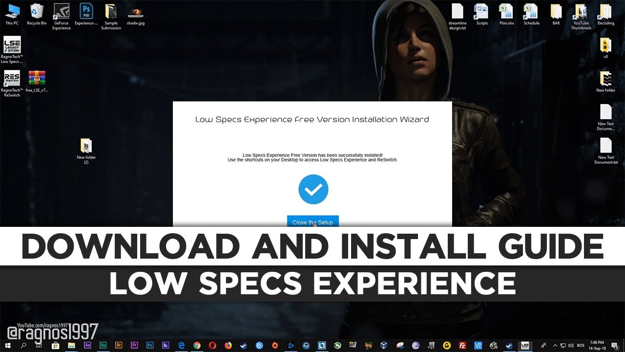Screen dimensions: 625x352
Task: Select the GeForce Experience desktop shortcut
Action: click(x=62, y=16)
